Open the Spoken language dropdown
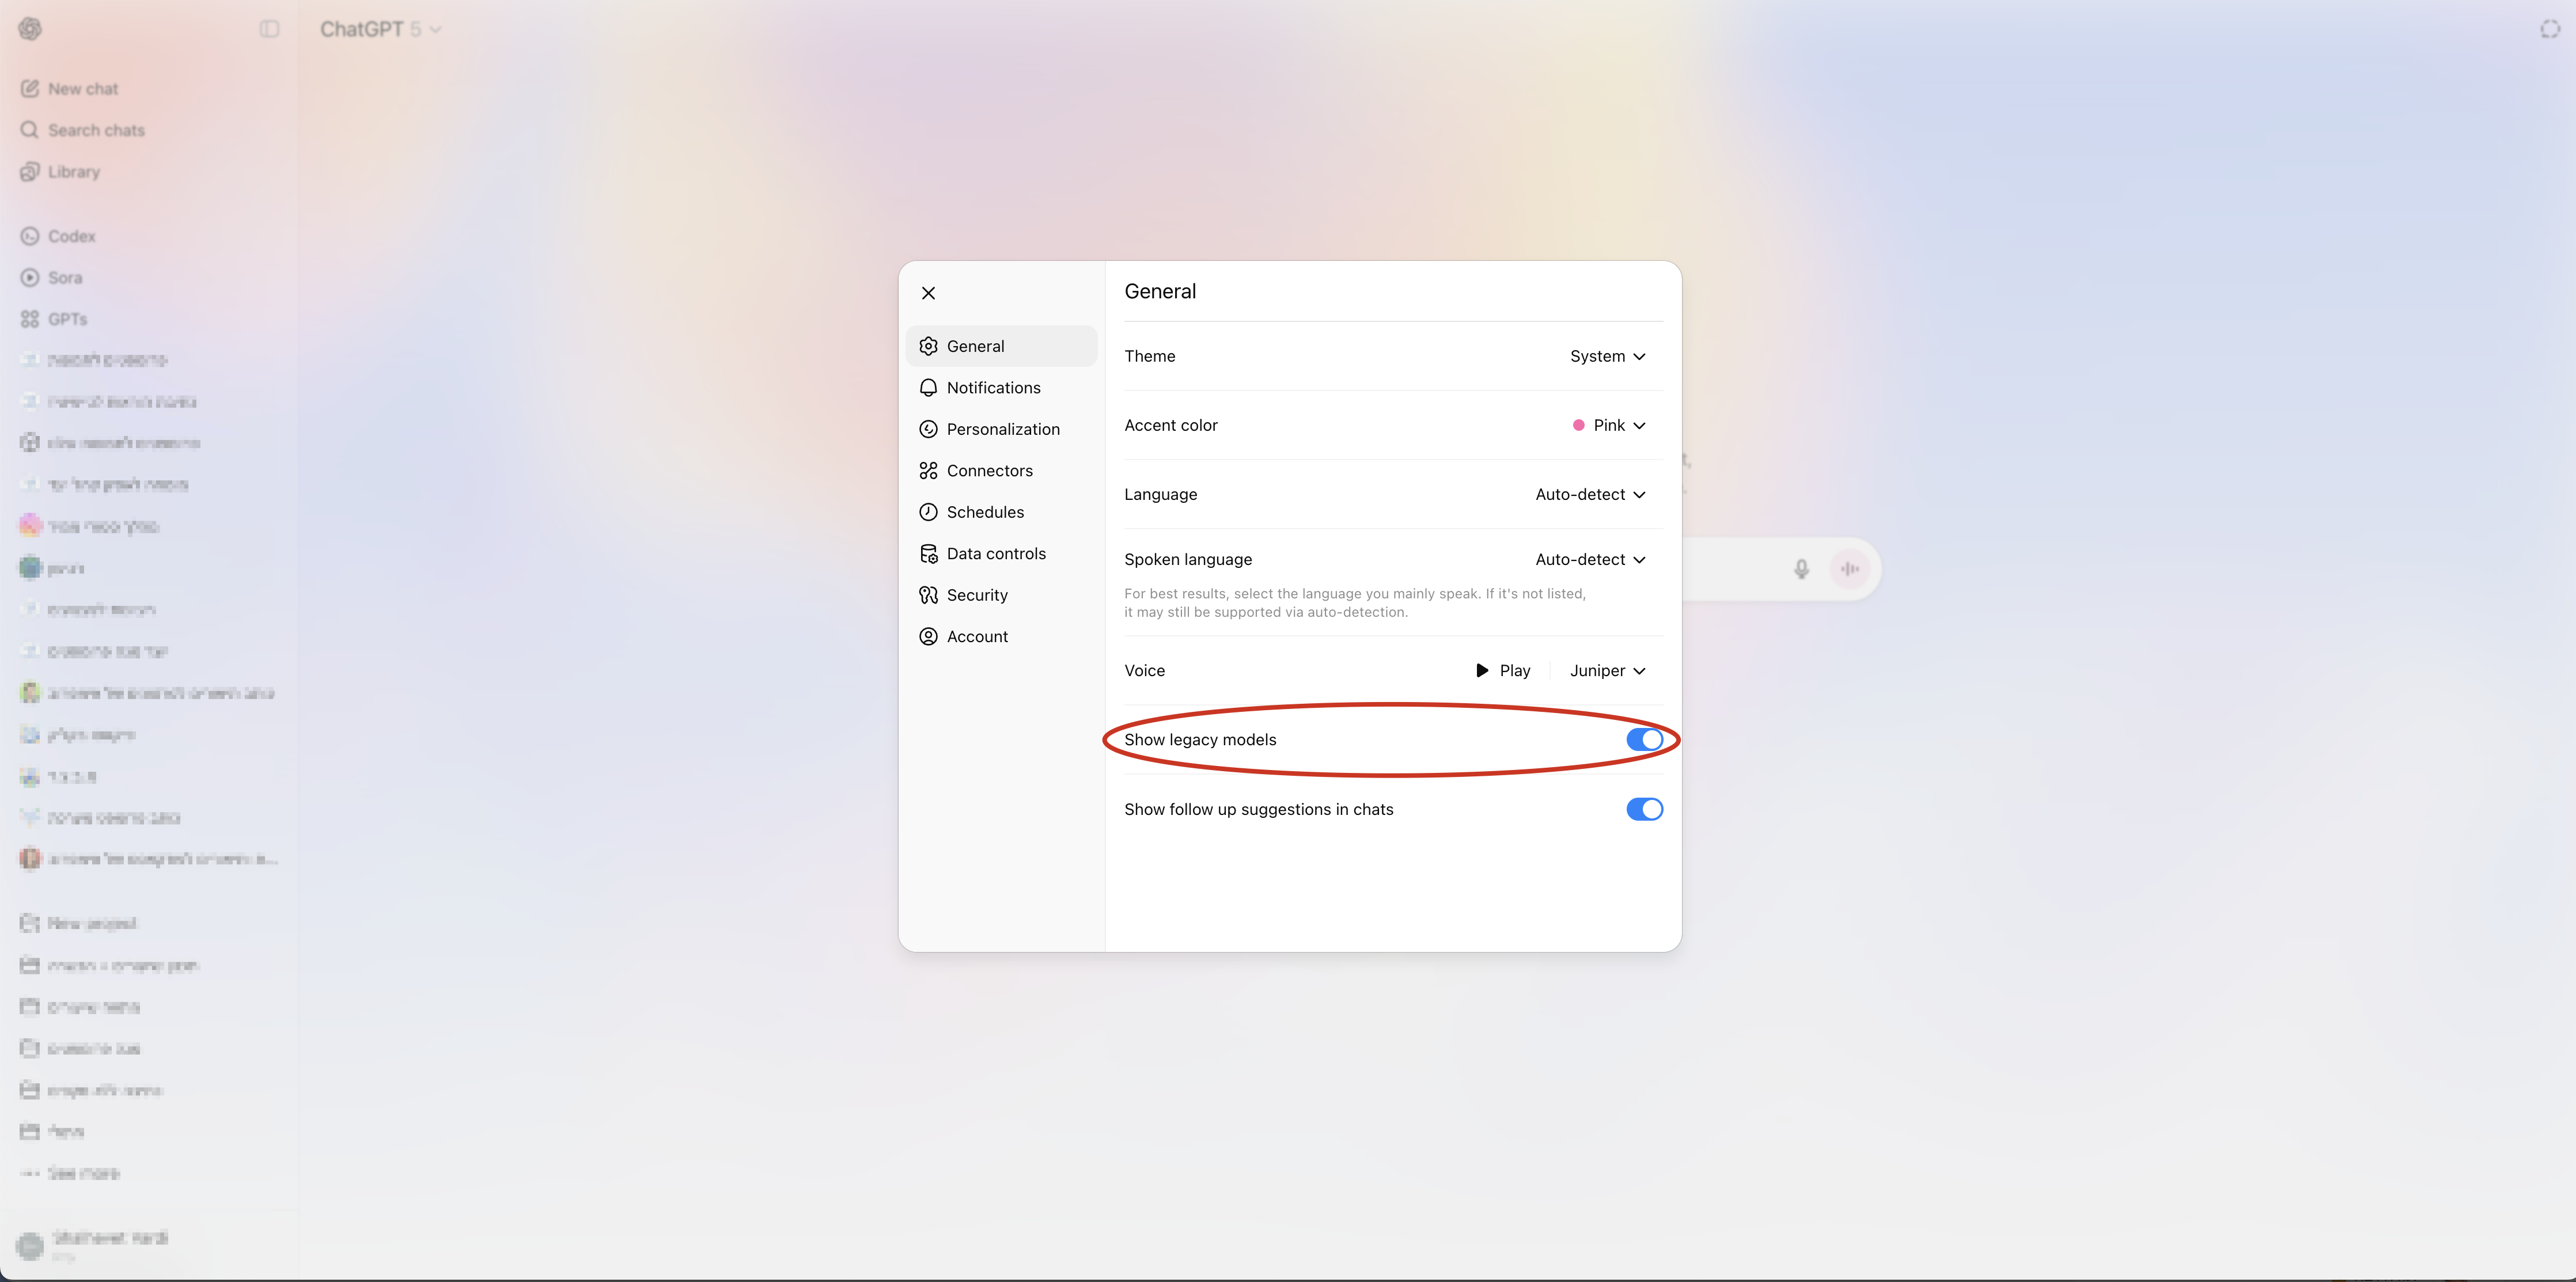The image size is (2576, 1282). 1590,559
